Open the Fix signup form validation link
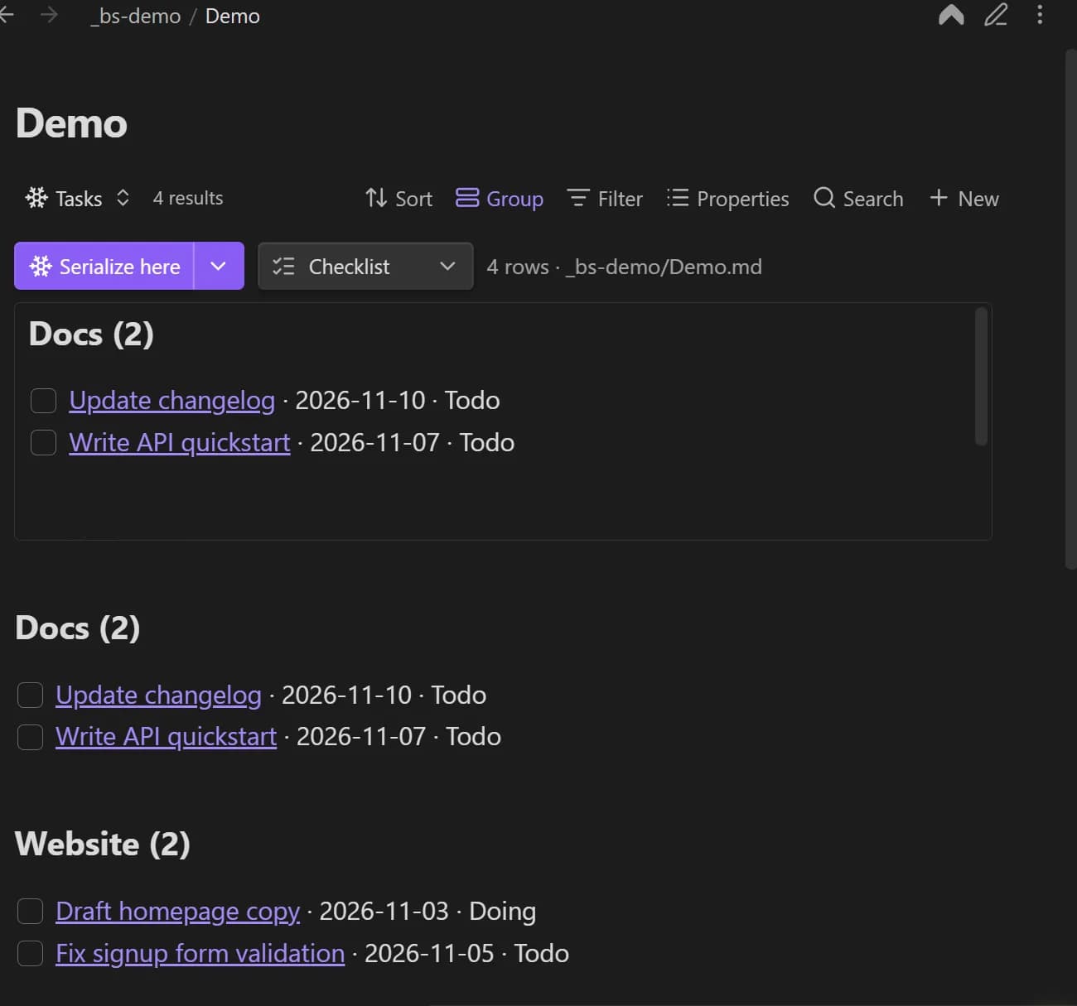1077x1006 pixels. point(200,954)
